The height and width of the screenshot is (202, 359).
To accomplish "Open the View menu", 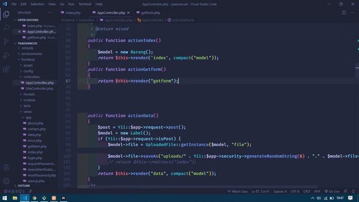I will pos(52,4).
